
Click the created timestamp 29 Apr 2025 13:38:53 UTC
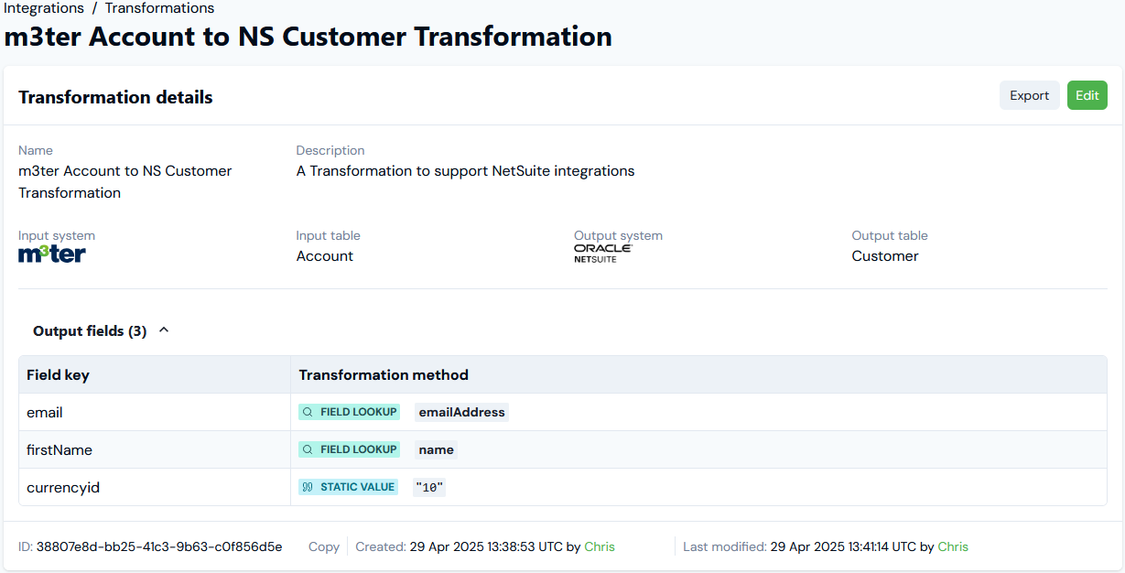coord(486,546)
